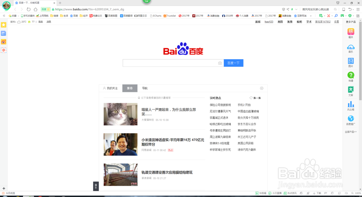This screenshot has height=197, width=362.
Task: Click the back navigation arrow
Action: 15,9
